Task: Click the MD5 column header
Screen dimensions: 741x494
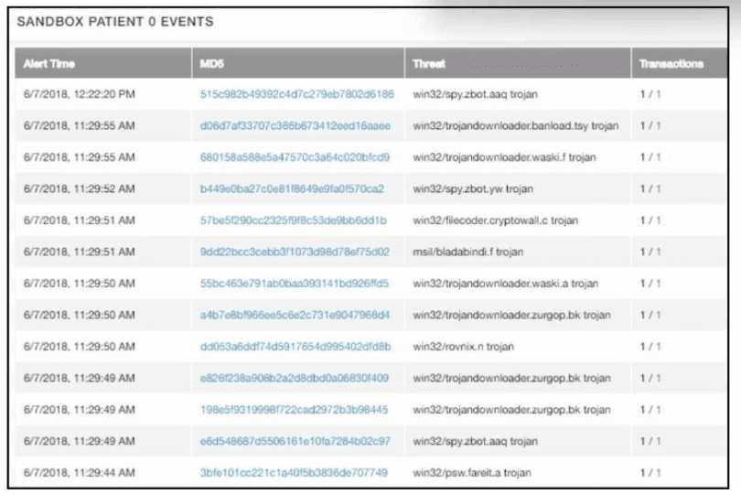Action: click(212, 64)
